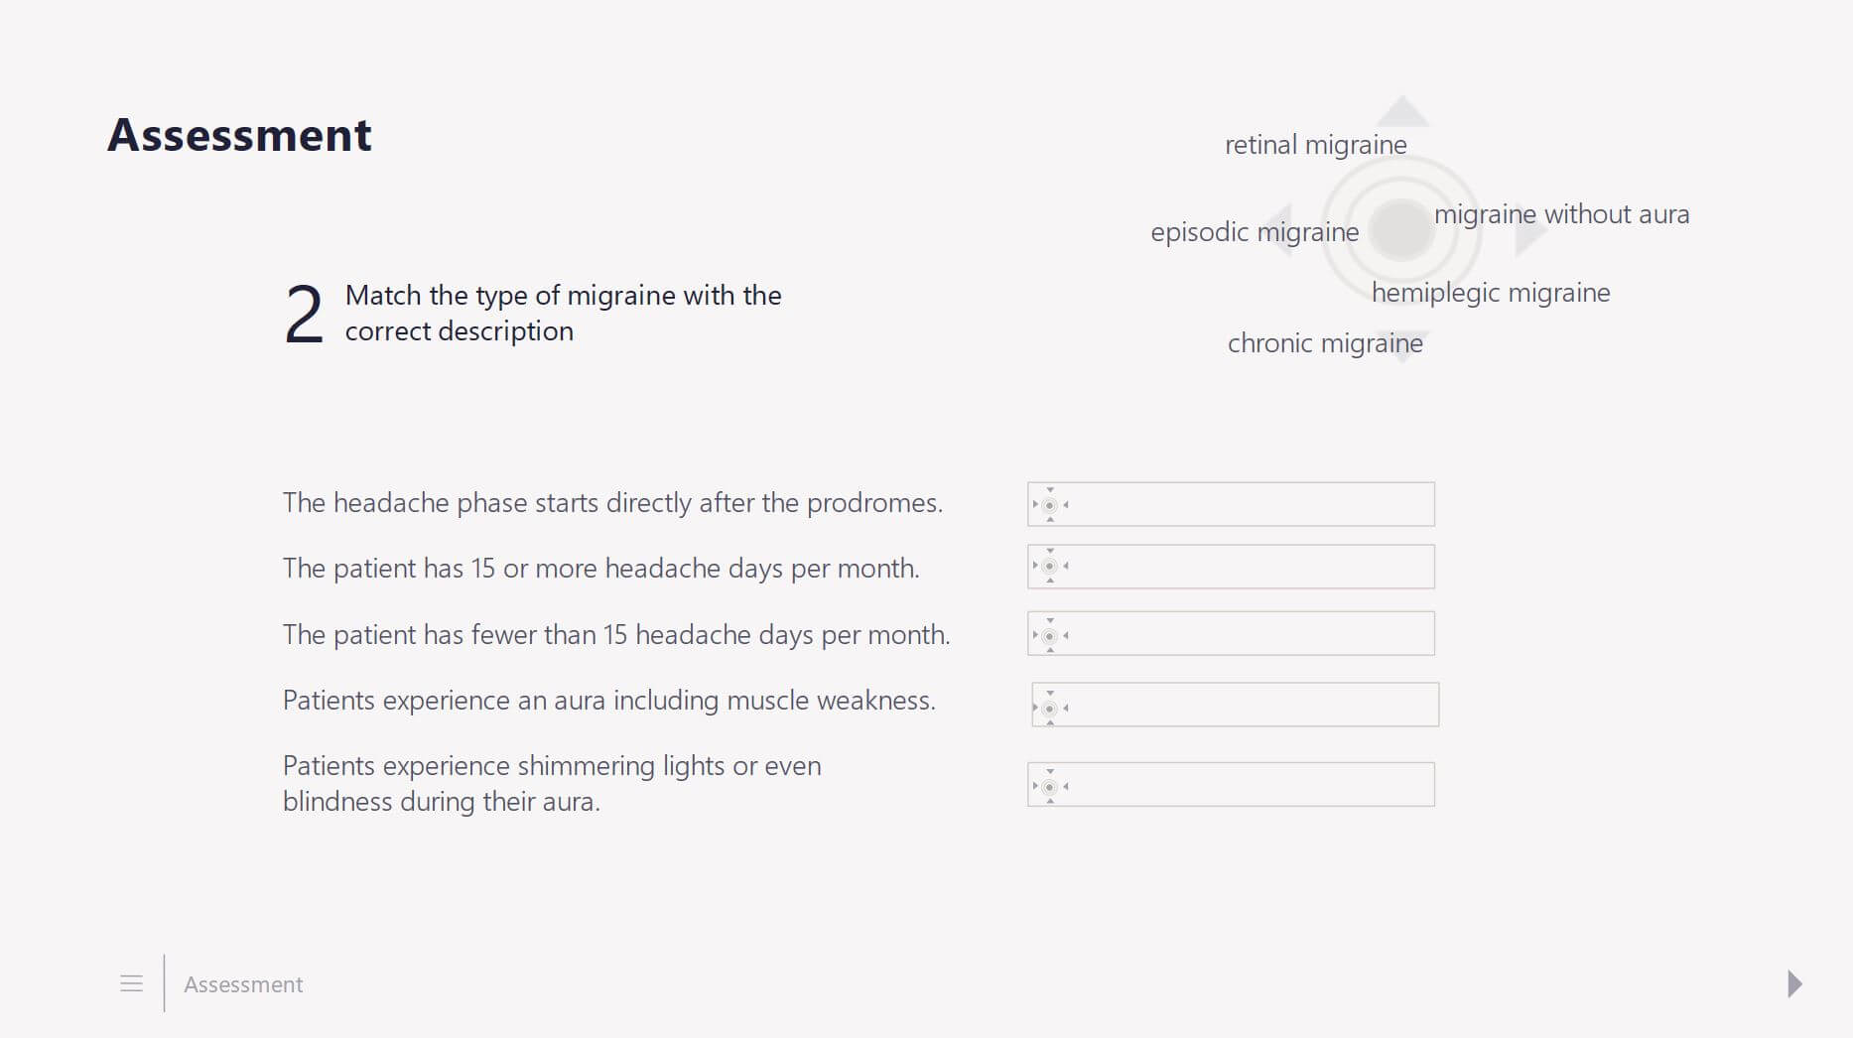
Task: Click the left arrow of navigation wheel
Action: (x=1276, y=229)
